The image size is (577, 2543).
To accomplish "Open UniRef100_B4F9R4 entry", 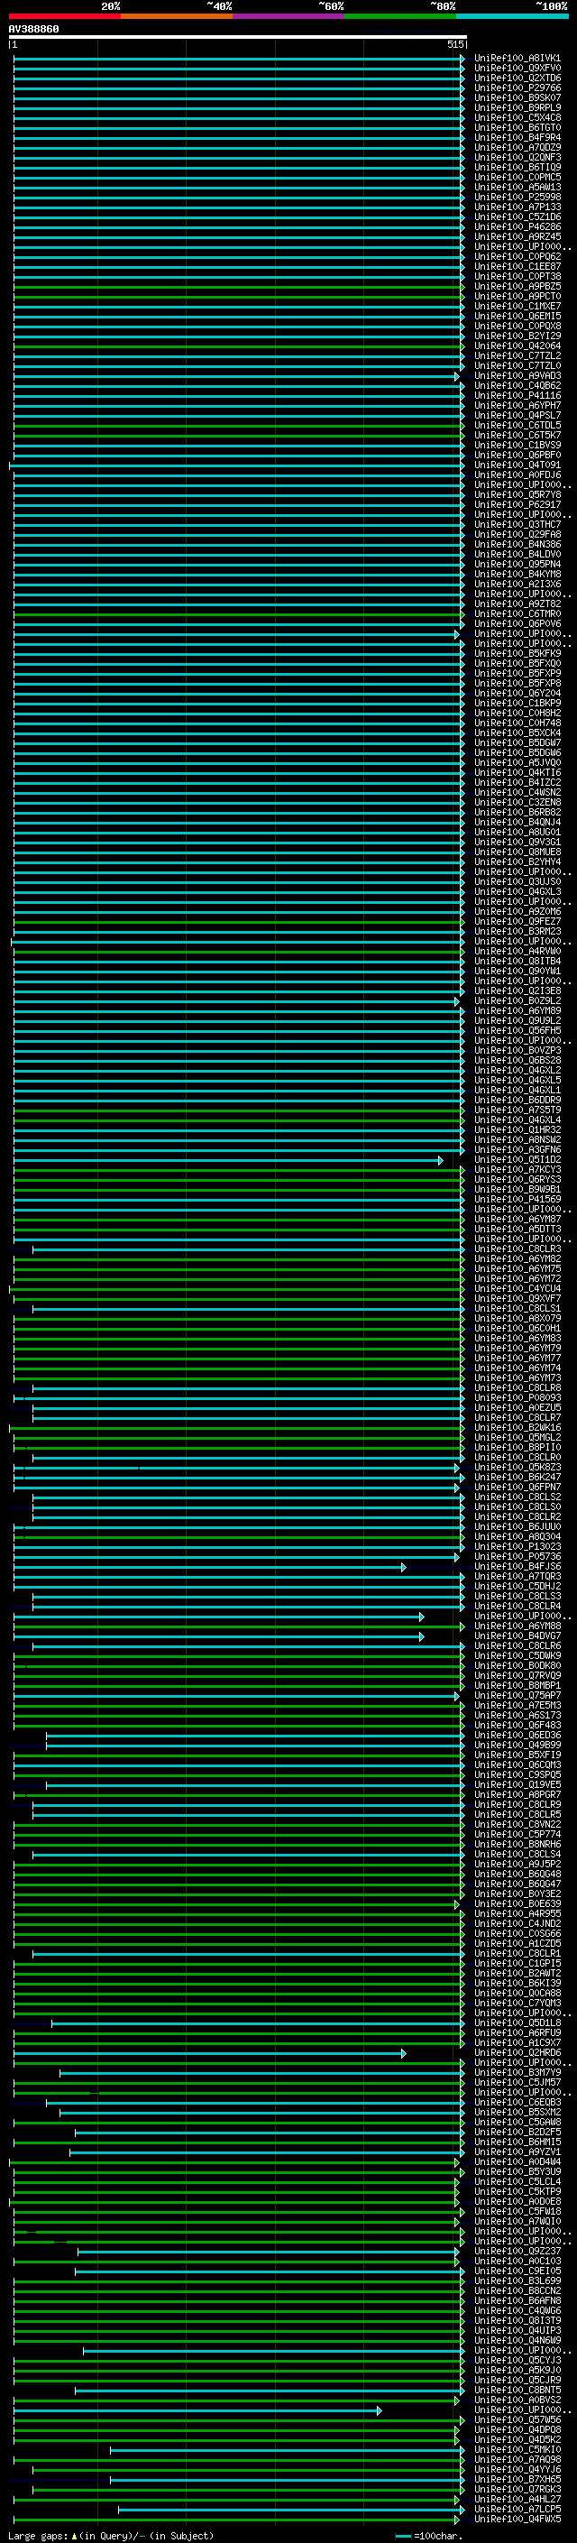I will (x=517, y=137).
